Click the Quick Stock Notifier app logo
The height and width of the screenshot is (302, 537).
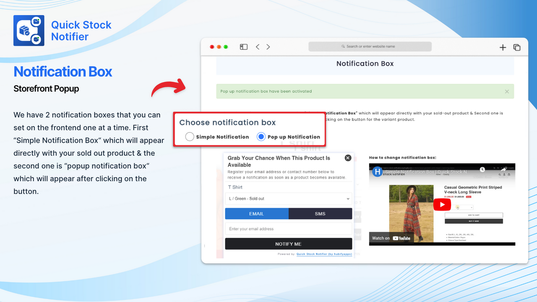coord(29,30)
